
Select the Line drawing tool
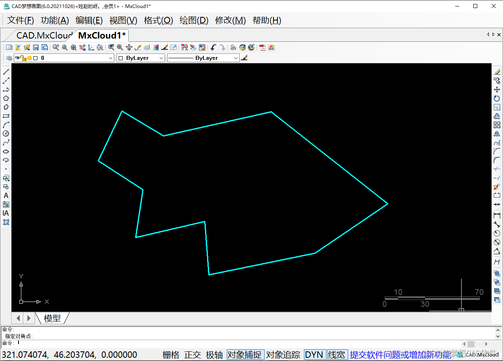coord(6,72)
